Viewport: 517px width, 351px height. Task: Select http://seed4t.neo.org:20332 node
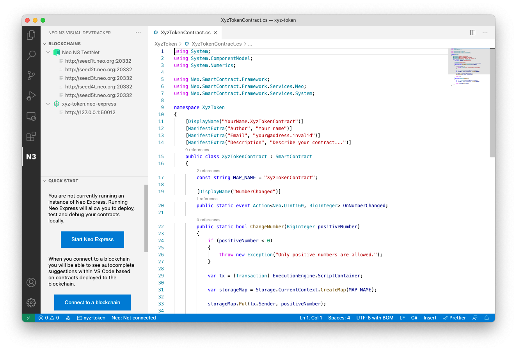coord(98,86)
